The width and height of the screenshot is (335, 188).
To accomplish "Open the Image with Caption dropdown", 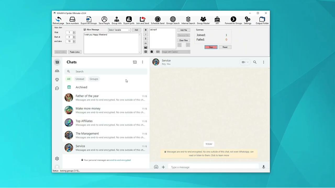I will [x=176, y=52].
